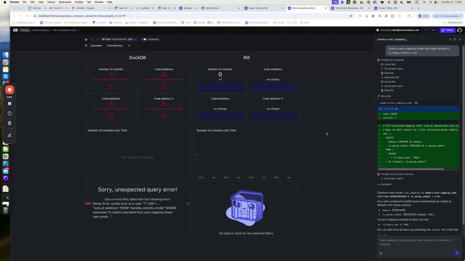465x261 pixels.
Task: Click New Chrome available button
Action: pos(447,16)
